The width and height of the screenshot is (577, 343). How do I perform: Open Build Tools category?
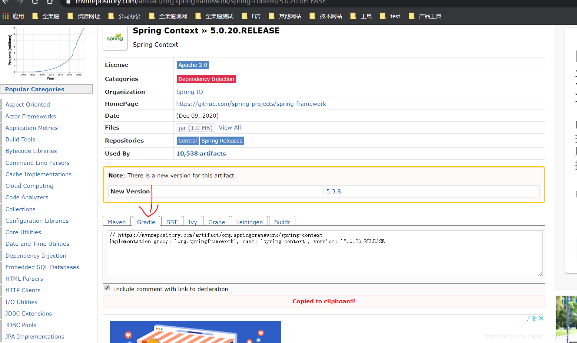(20, 140)
